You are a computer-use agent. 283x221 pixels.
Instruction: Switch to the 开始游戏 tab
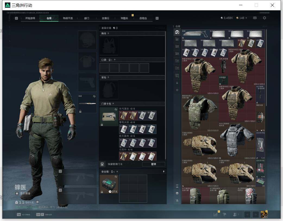30,18
